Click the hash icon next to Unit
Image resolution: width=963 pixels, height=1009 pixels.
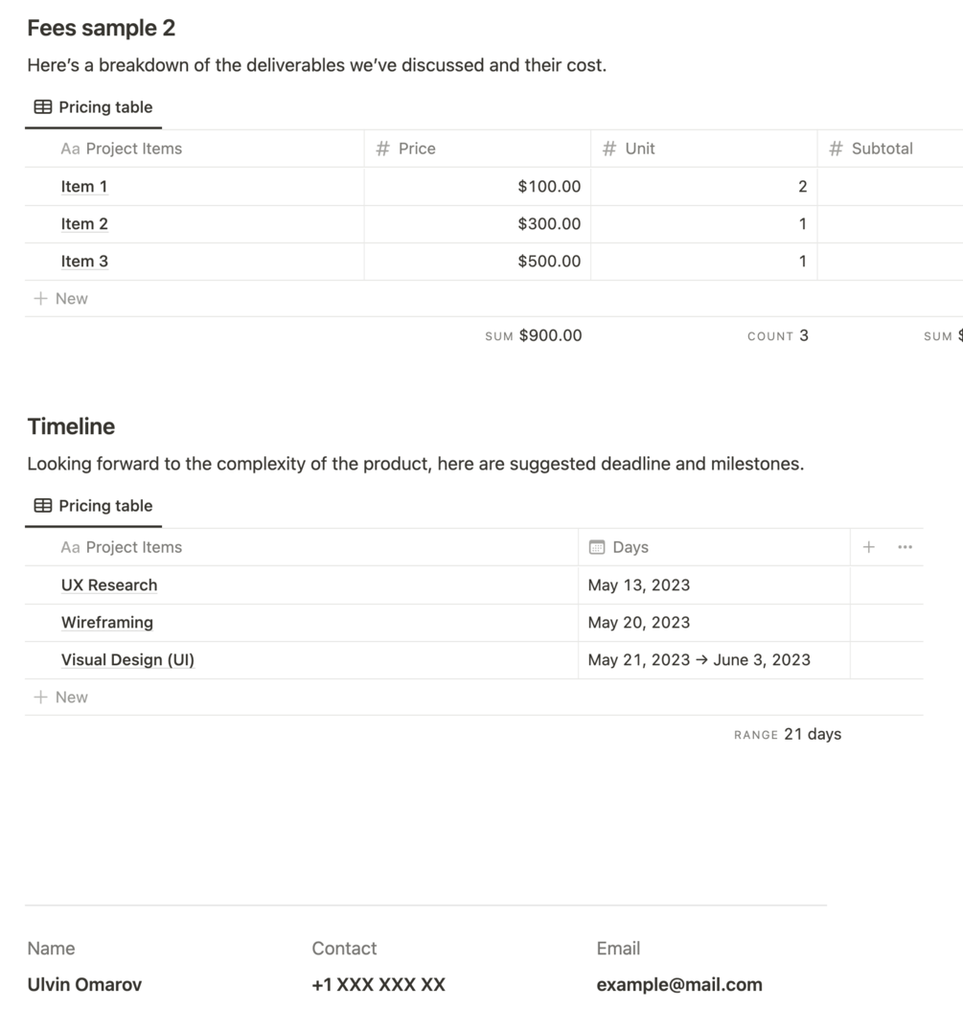(x=609, y=149)
